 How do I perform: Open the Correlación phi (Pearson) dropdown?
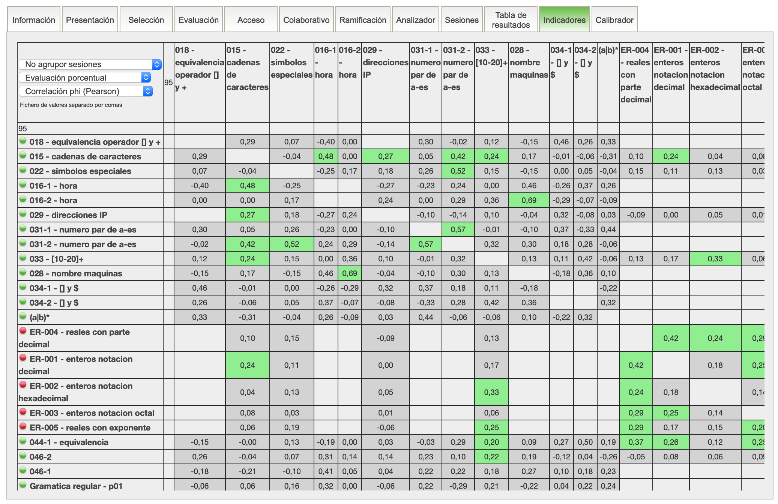(86, 91)
